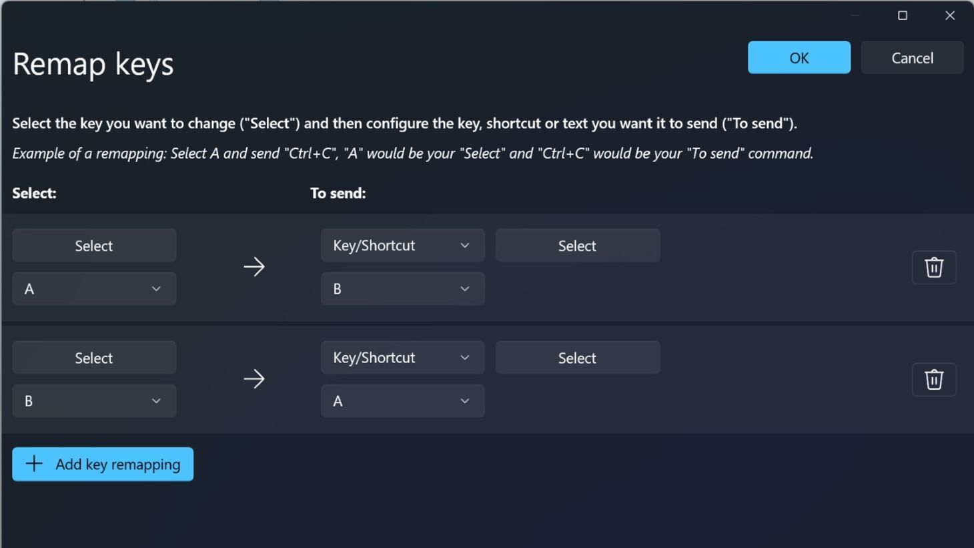Expand first row's Key/Shortcut type dropdown

coord(402,246)
